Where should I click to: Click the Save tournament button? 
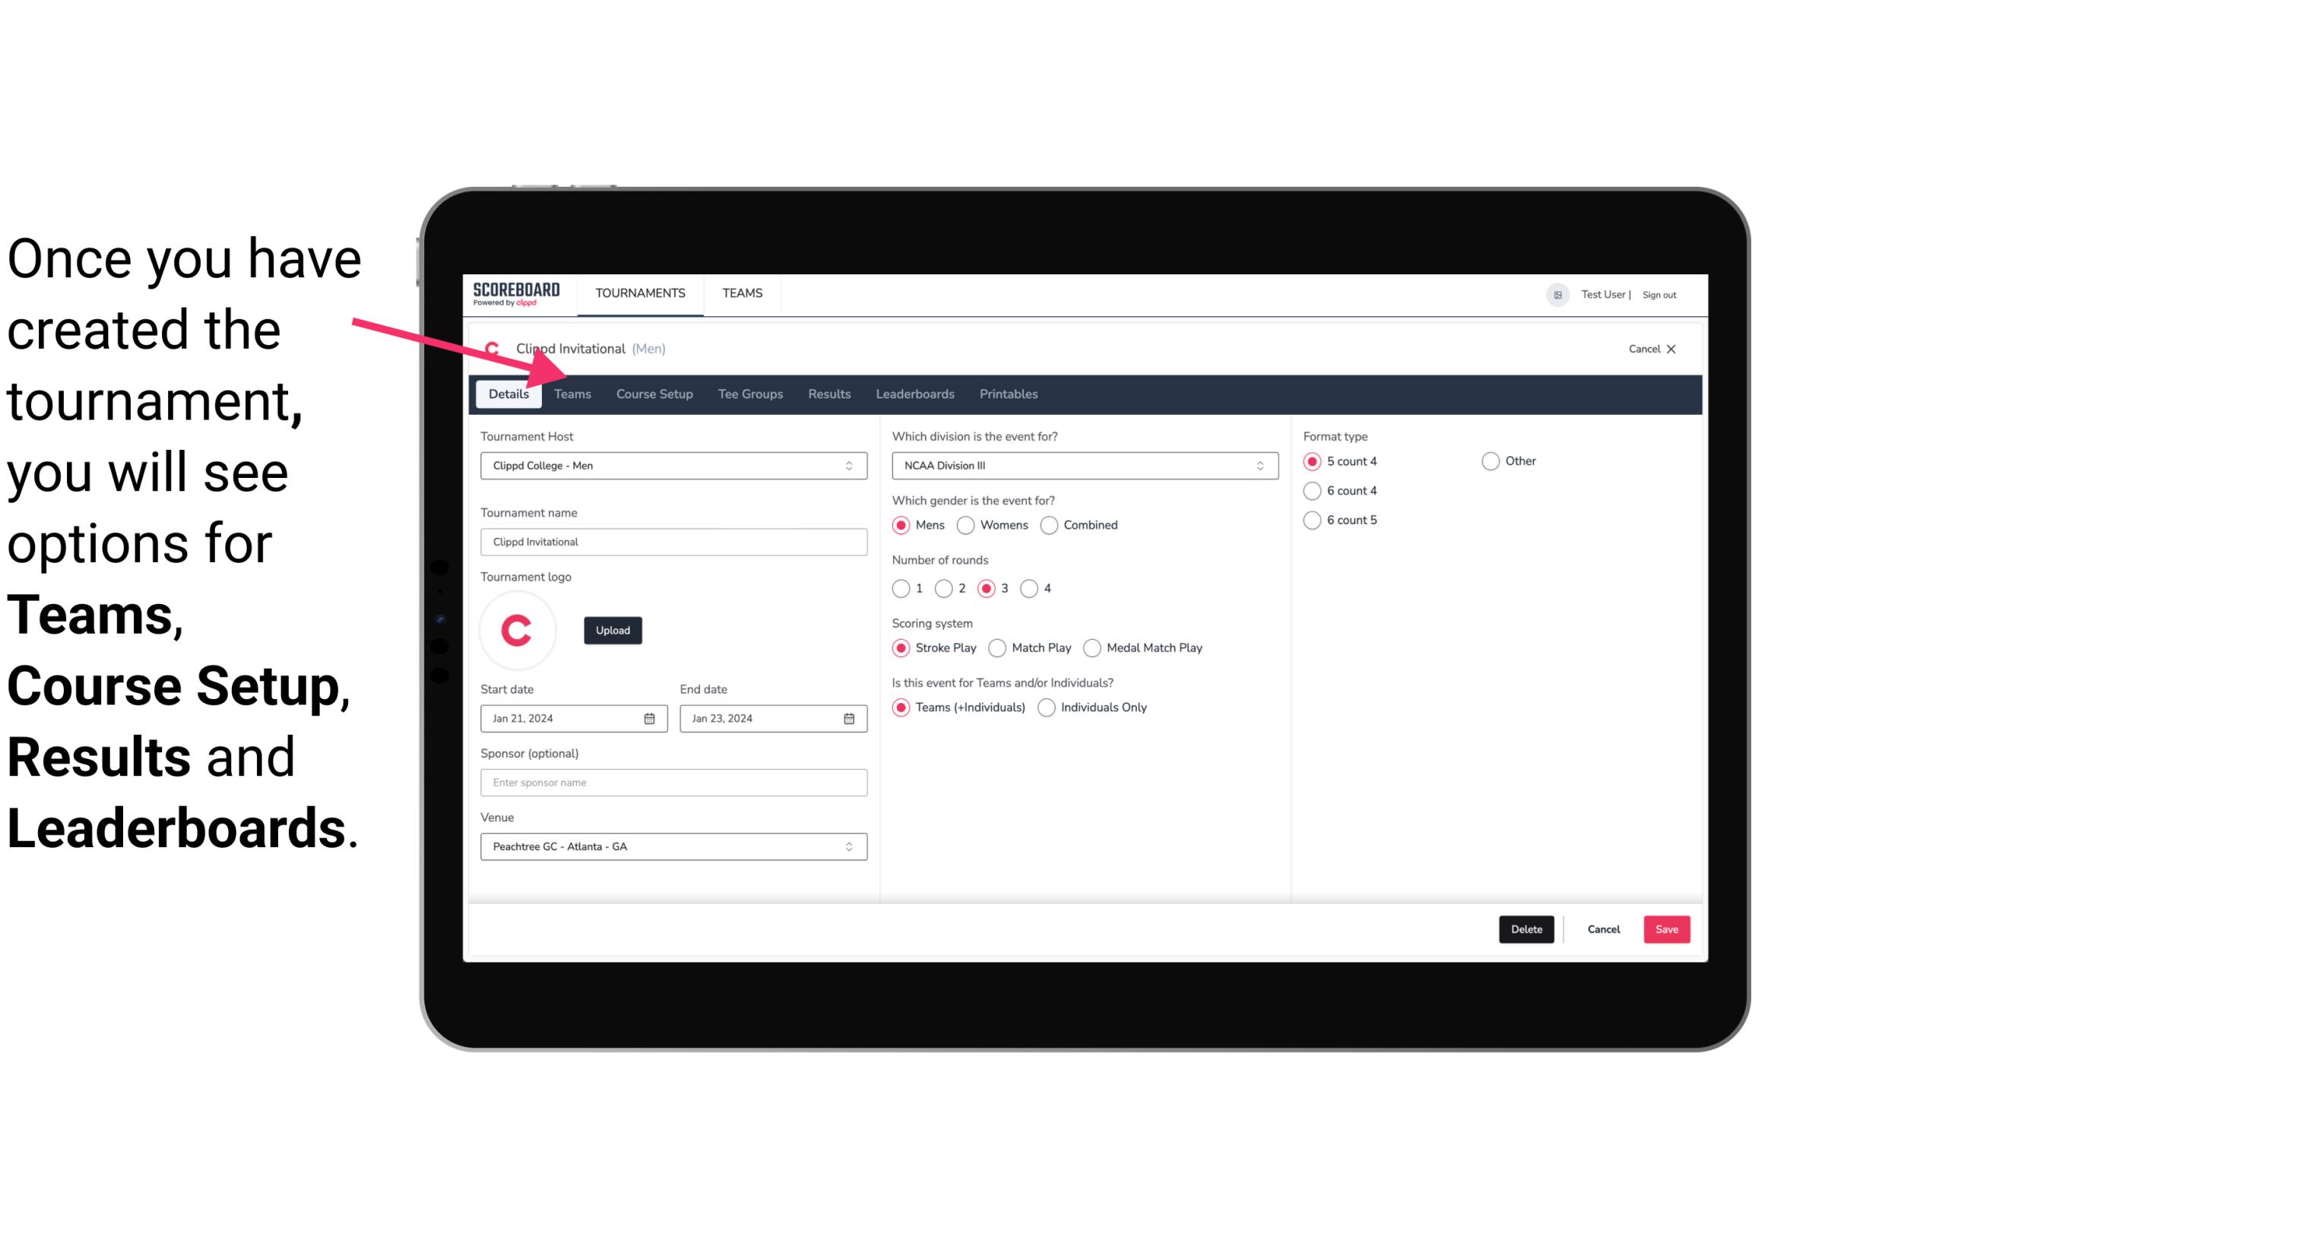(x=1666, y=929)
